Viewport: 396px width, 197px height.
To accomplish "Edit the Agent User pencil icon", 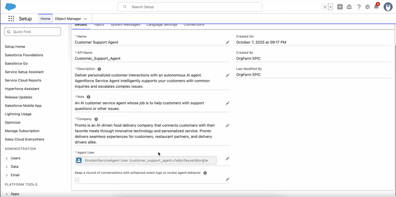I will (x=228, y=158).
